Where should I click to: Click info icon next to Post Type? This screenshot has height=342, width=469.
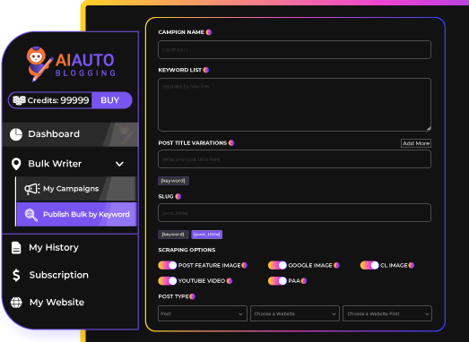192,296
